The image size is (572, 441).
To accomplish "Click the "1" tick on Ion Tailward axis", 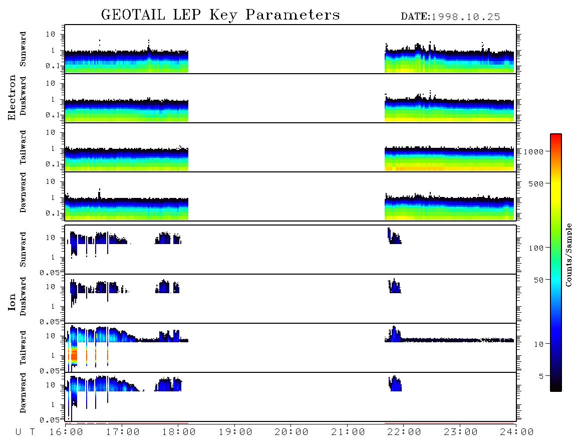I will [53, 355].
